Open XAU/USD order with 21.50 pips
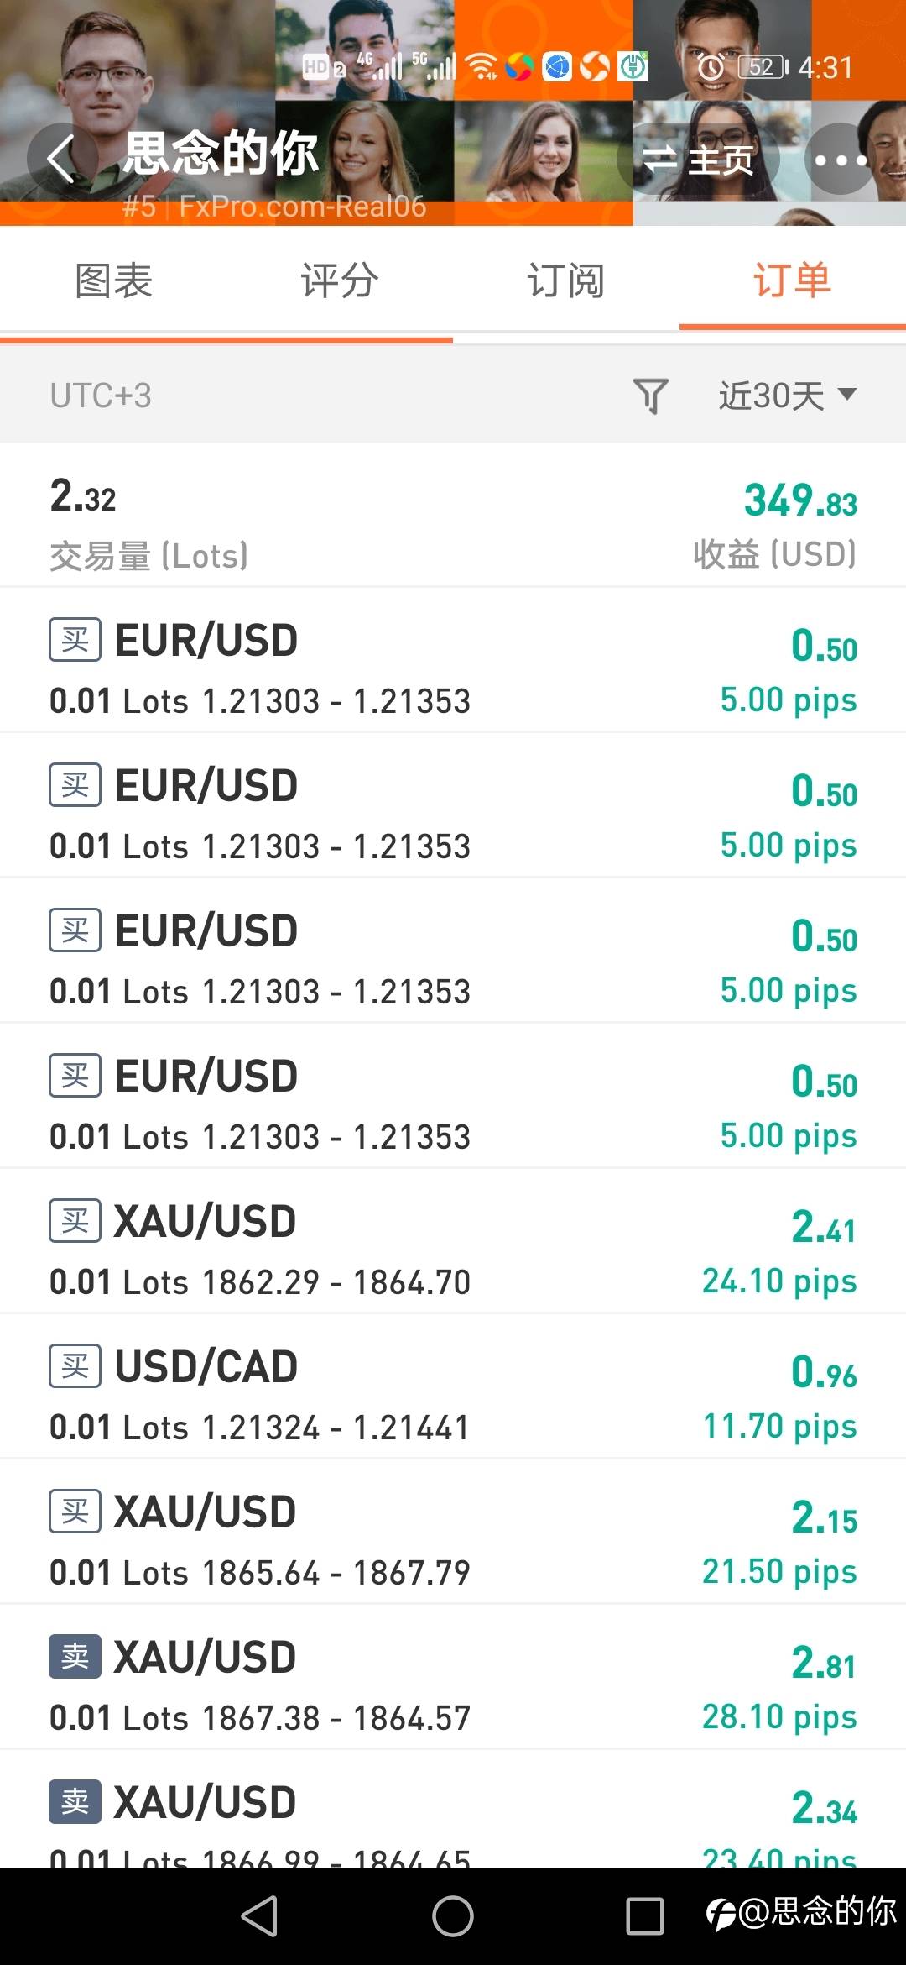The image size is (906, 1965). click(453, 1533)
